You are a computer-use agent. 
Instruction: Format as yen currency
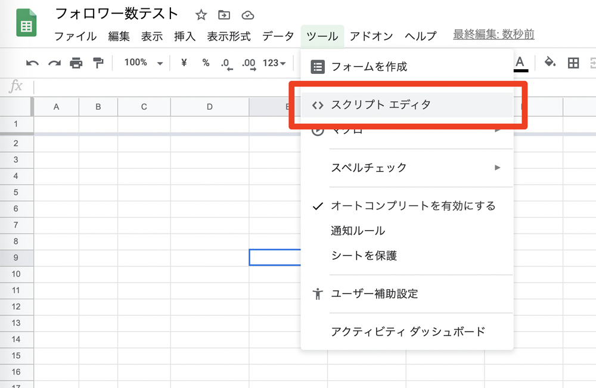[x=184, y=63]
